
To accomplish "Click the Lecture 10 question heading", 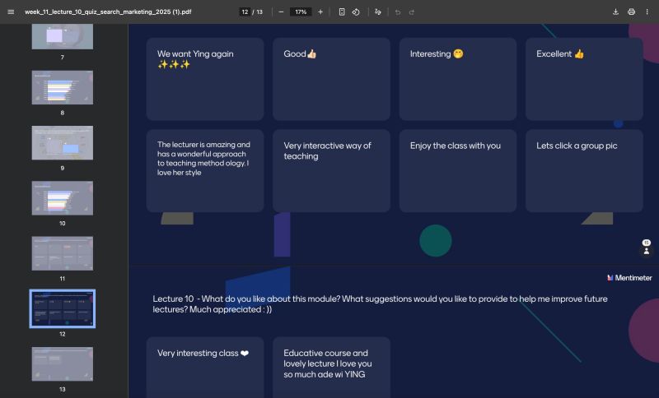I will coord(380,304).
